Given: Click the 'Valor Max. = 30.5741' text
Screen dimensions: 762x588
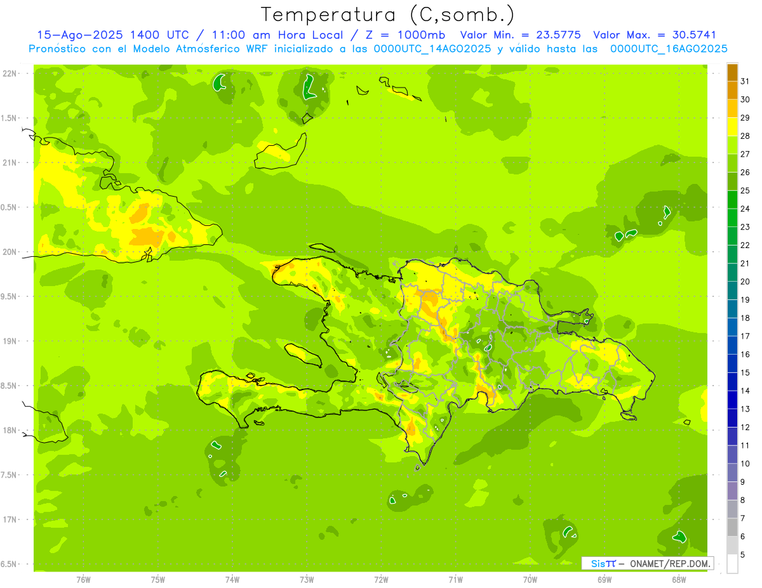Looking at the screenshot, I should tap(655, 35).
